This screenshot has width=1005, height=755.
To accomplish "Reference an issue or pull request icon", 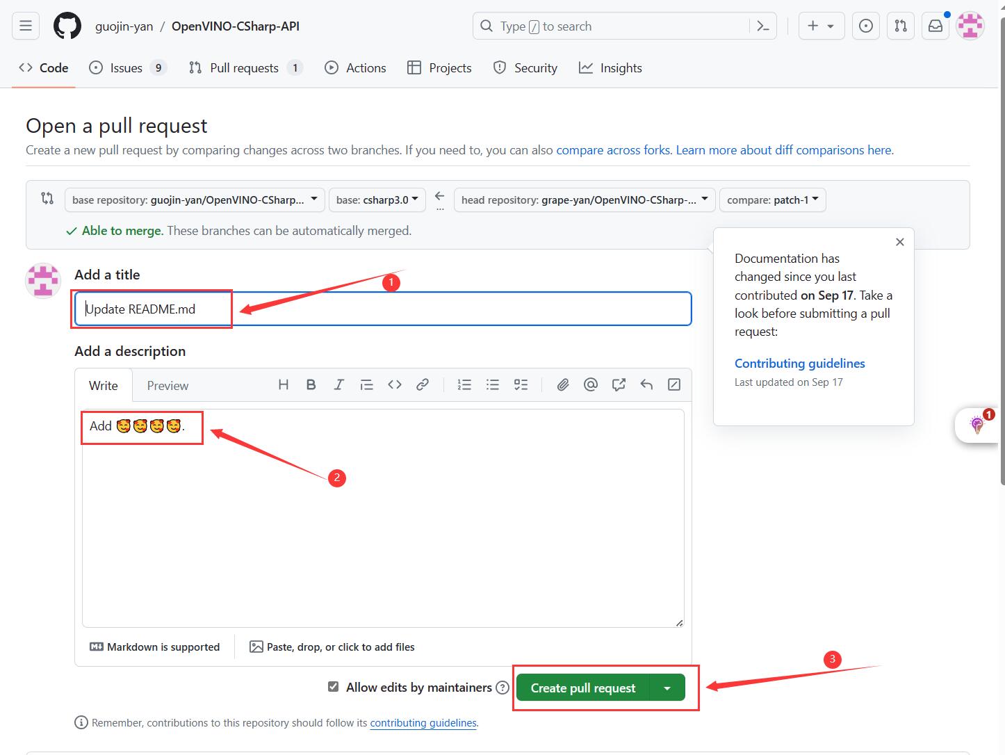I will (619, 384).
